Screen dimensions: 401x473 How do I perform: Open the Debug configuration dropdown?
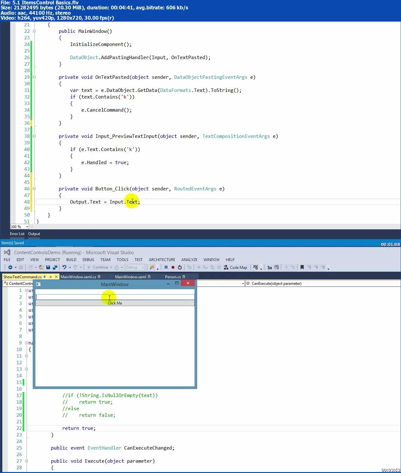point(135,267)
